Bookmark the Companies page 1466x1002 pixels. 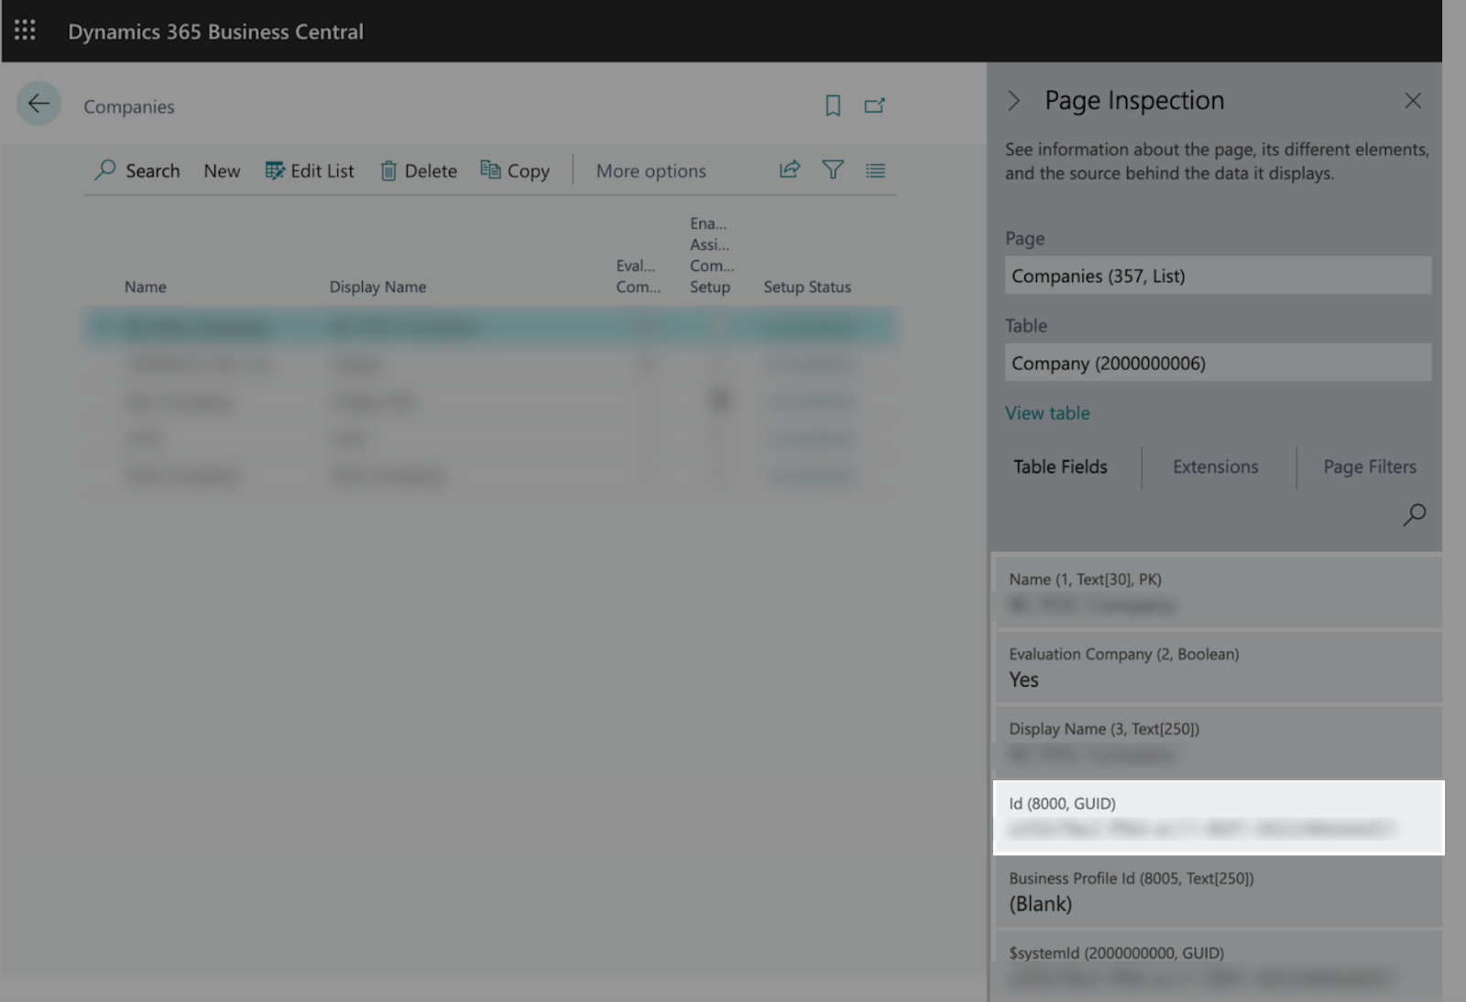pyautogui.click(x=833, y=106)
